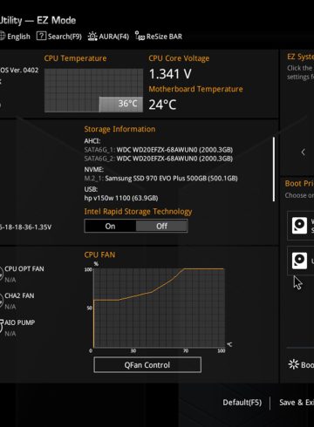This screenshot has height=427, width=314.
Task: Turn Intel Rapid Storage Technology On
Action: pos(110,226)
